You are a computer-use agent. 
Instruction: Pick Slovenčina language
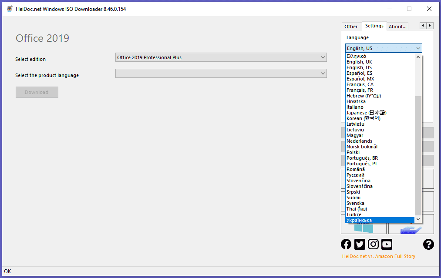pos(380,181)
